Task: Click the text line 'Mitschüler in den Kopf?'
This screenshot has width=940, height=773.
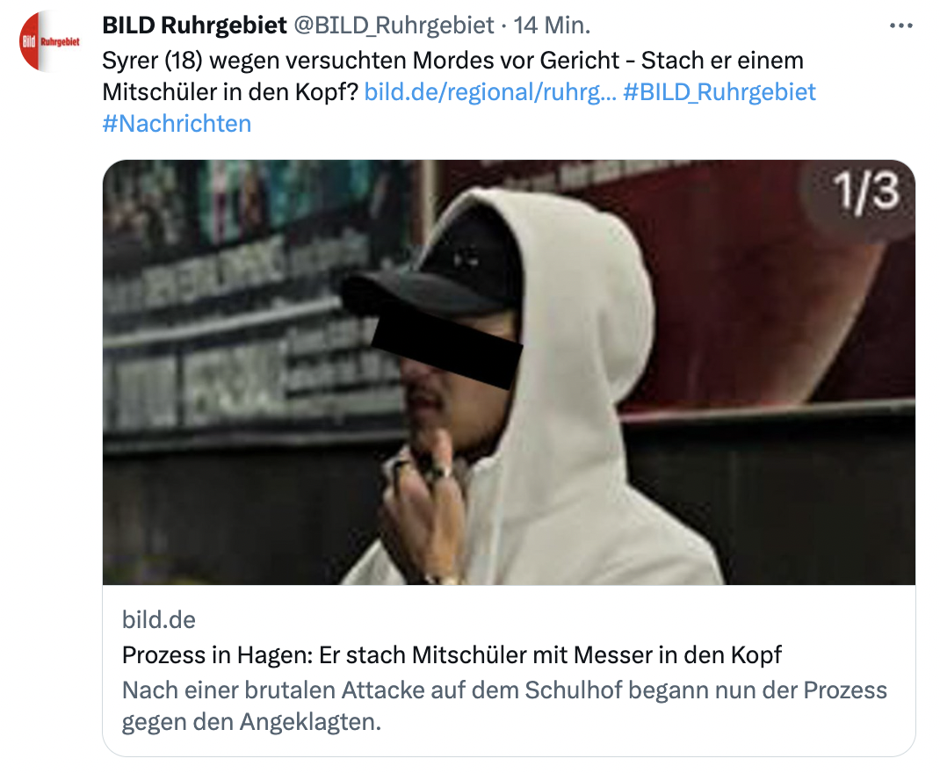Action: tap(230, 92)
